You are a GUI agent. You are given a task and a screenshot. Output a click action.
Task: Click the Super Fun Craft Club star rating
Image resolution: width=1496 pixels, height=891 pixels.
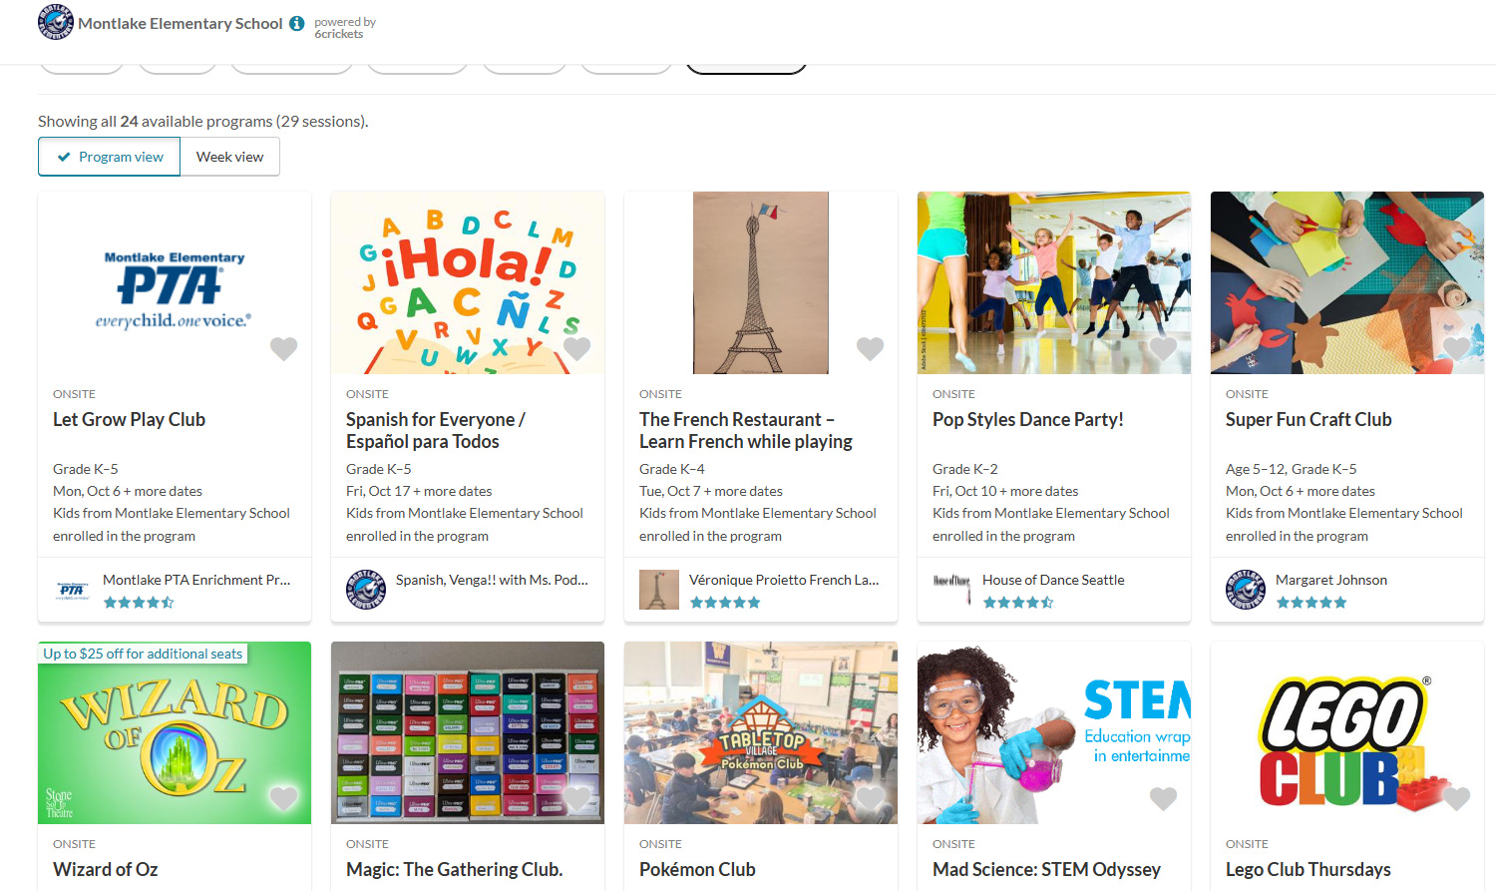[x=1311, y=603]
